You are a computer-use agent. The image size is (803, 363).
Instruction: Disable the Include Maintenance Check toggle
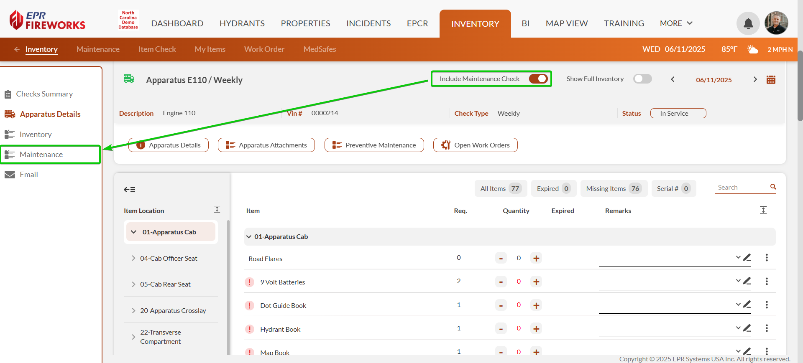(x=538, y=79)
